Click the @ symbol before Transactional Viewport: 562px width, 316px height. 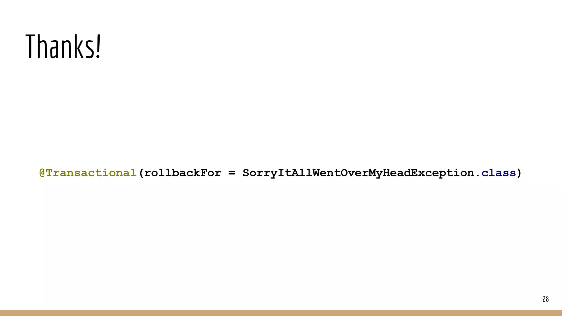click(x=42, y=173)
